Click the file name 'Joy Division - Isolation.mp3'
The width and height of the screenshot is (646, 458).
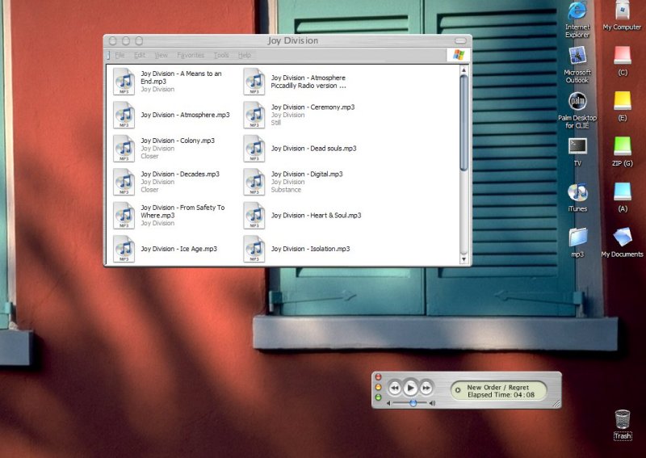point(311,249)
